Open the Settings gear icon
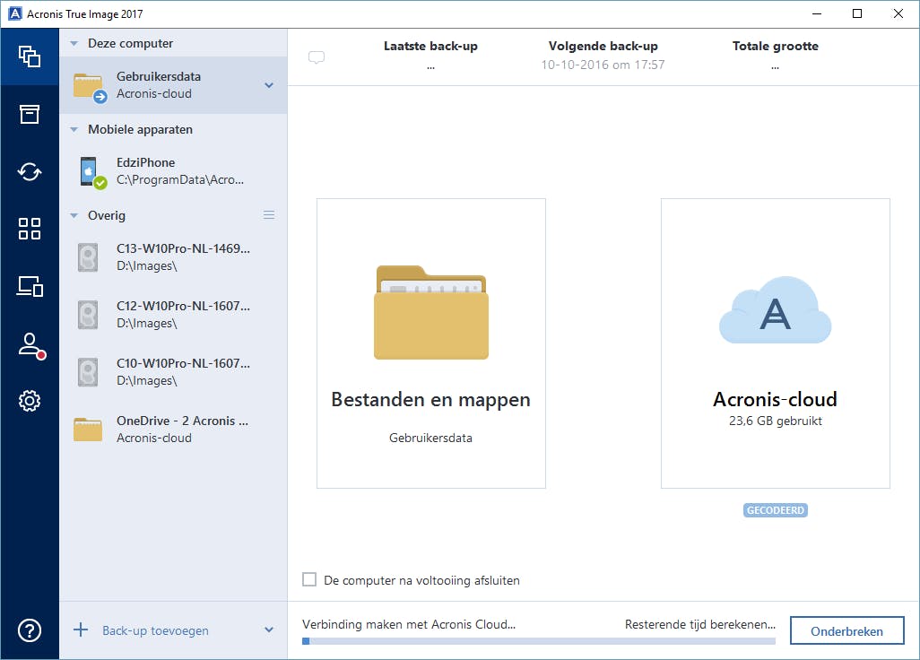 pos(30,401)
